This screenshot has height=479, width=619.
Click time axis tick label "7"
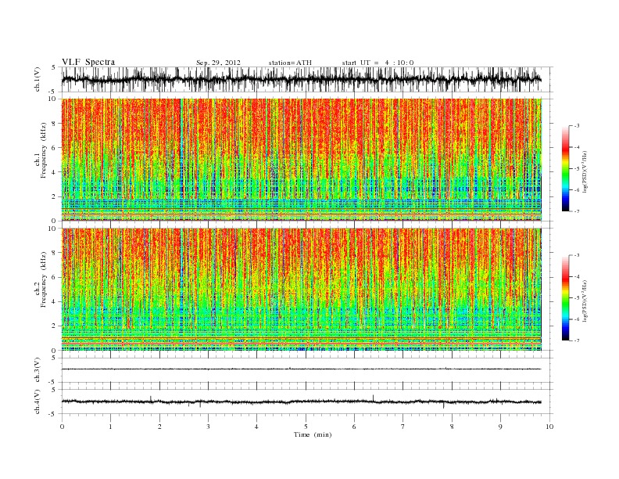tap(403, 427)
